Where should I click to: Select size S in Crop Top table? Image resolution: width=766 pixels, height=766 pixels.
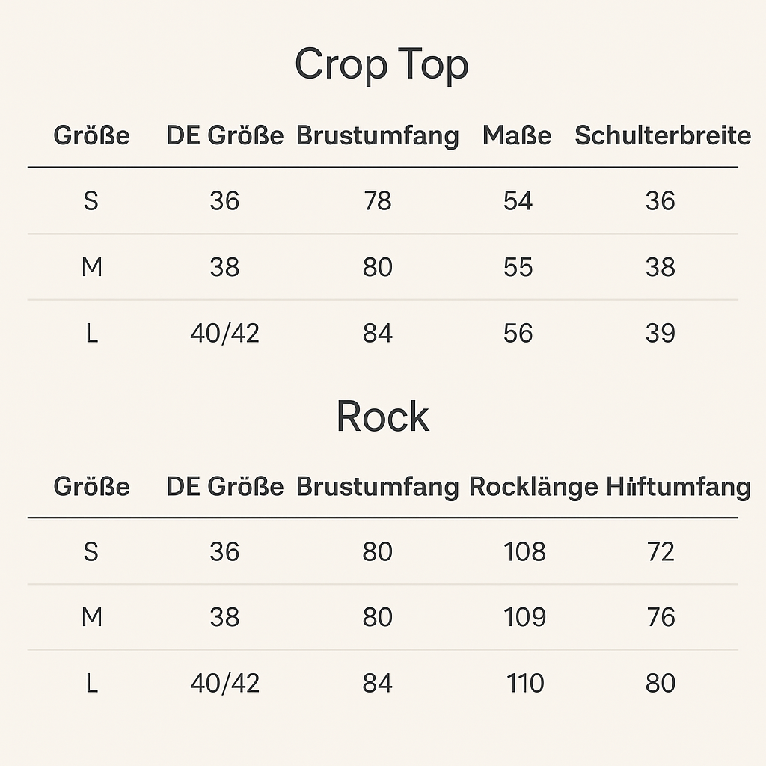click(91, 200)
